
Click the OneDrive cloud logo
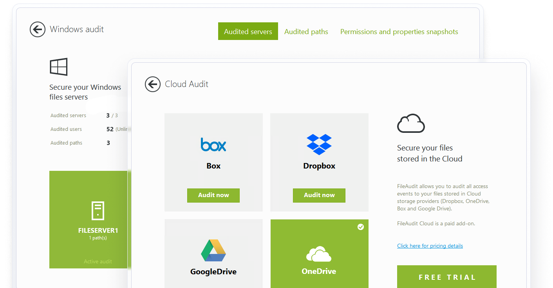pos(319,254)
